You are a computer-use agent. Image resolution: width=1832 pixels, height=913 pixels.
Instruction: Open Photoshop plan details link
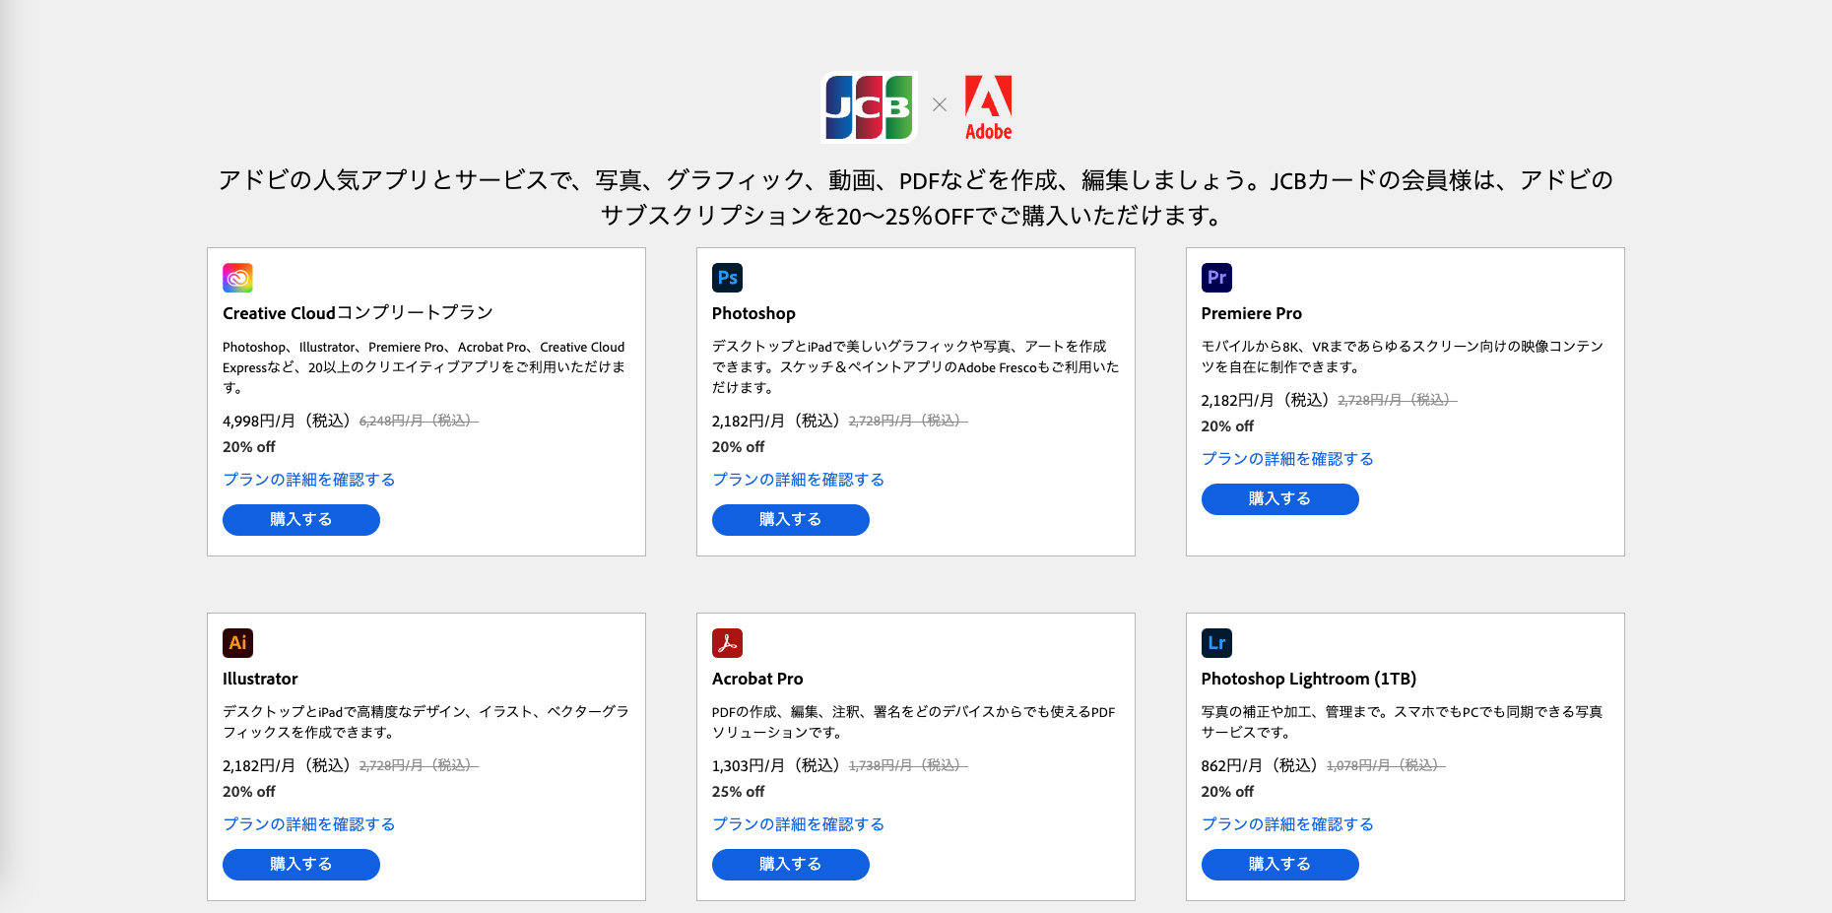coord(798,480)
